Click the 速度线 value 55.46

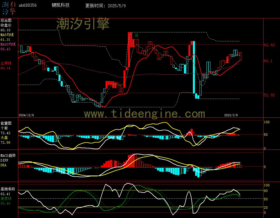[5, 203]
